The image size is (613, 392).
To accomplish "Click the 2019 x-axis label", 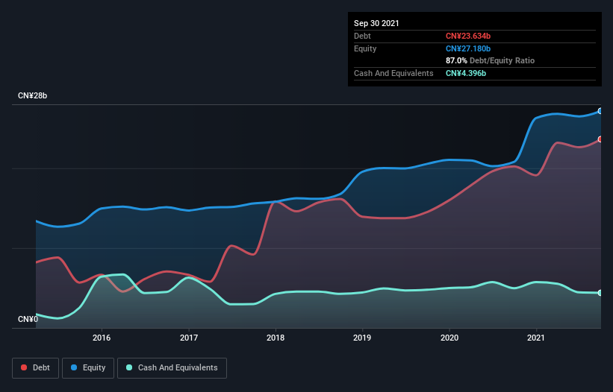I will (362, 338).
